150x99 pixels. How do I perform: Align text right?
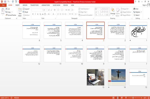[x=63, y=14]
